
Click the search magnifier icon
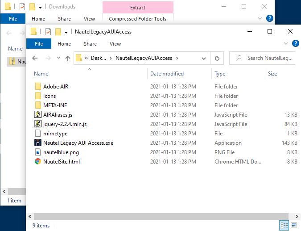[x=239, y=58]
